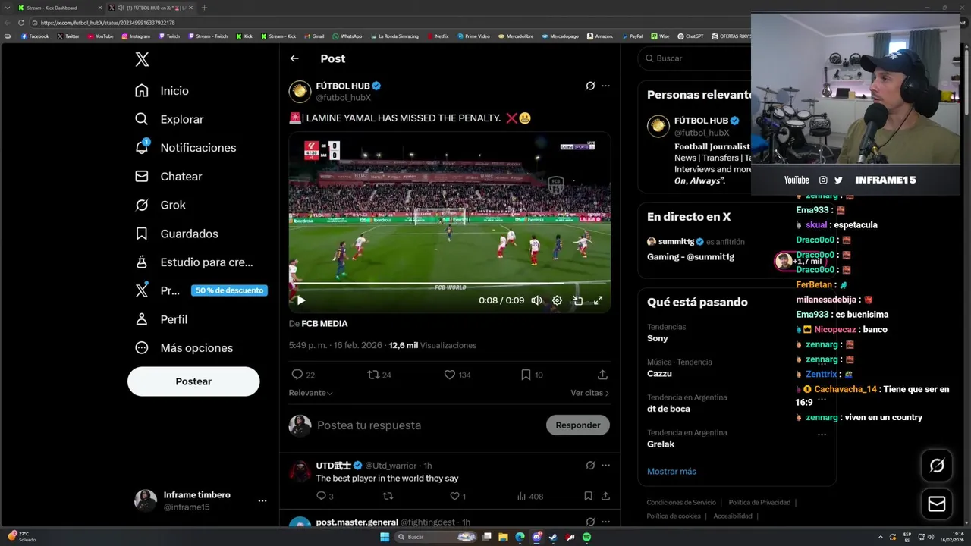
Task: Open Grok in the sidebar
Action: (x=160, y=205)
